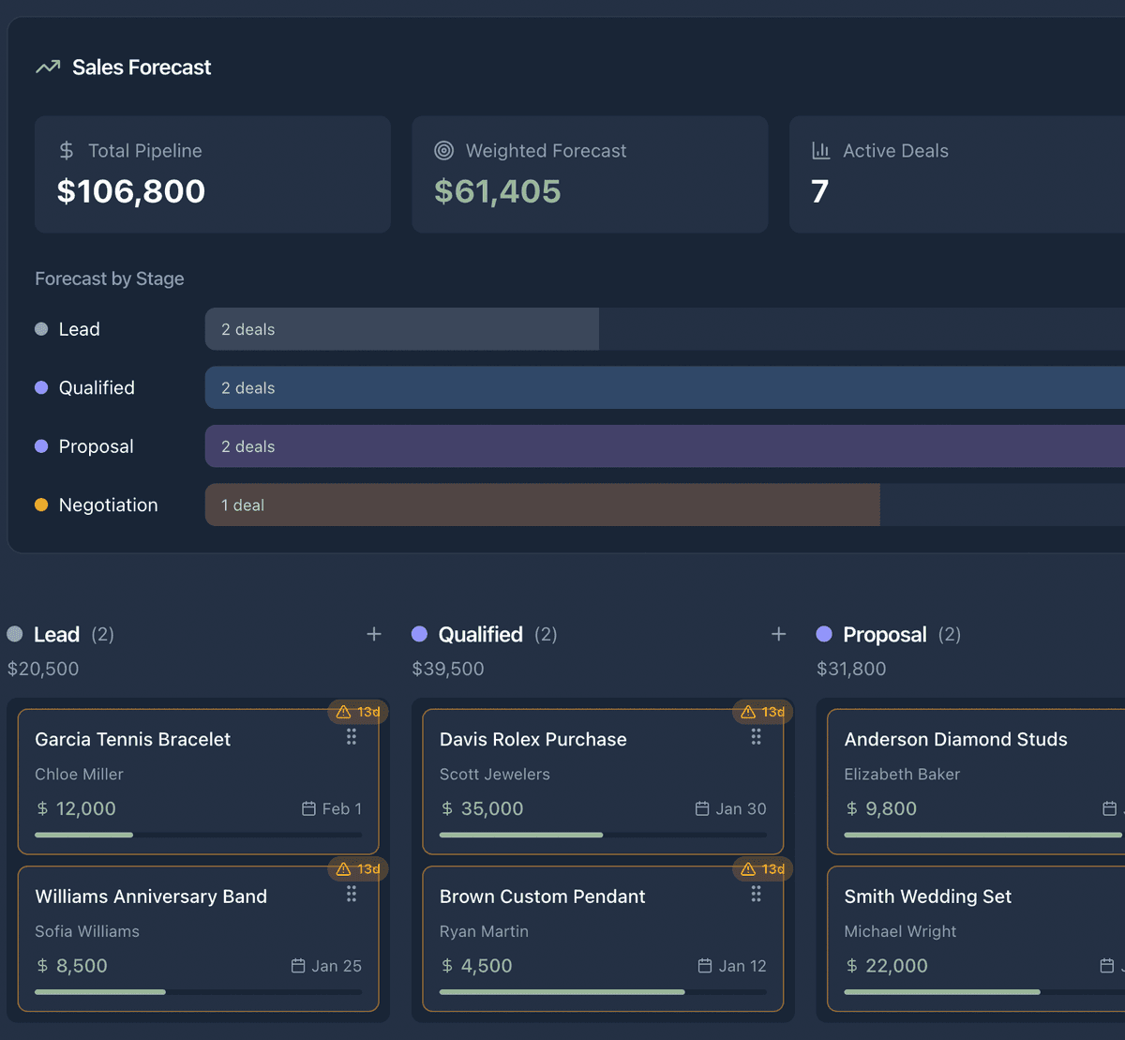The width and height of the screenshot is (1125, 1040).
Task: Click the target icon beside Weighted Forecast
Action: click(x=444, y=150)
